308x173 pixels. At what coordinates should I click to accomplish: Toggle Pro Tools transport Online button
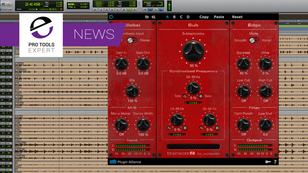(x=95, y=9)
